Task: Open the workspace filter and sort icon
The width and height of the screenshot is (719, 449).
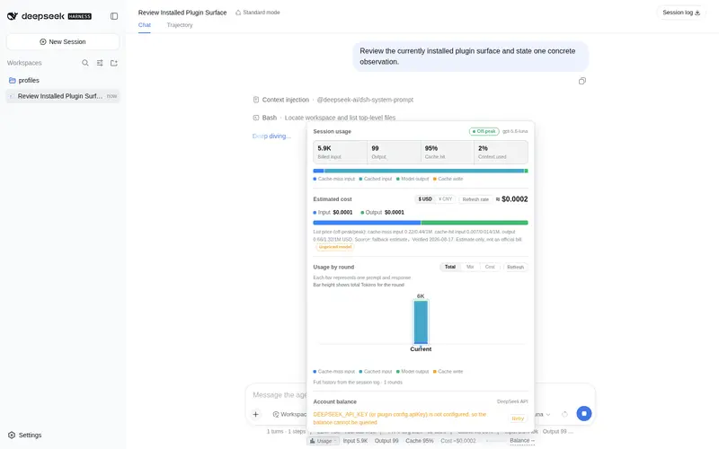Action: pos(100,63)
